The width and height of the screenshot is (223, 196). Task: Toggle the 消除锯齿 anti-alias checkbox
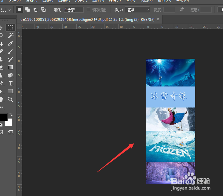(x=88, y=9)
